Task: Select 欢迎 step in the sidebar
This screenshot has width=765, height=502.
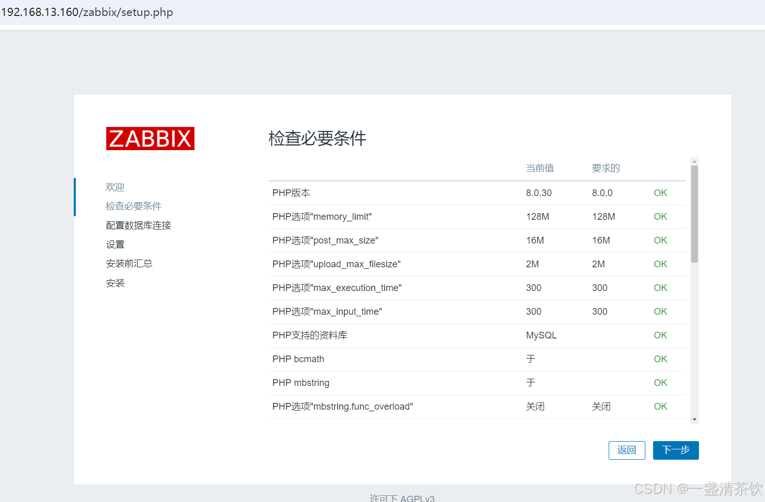Action: coord(115,187)
